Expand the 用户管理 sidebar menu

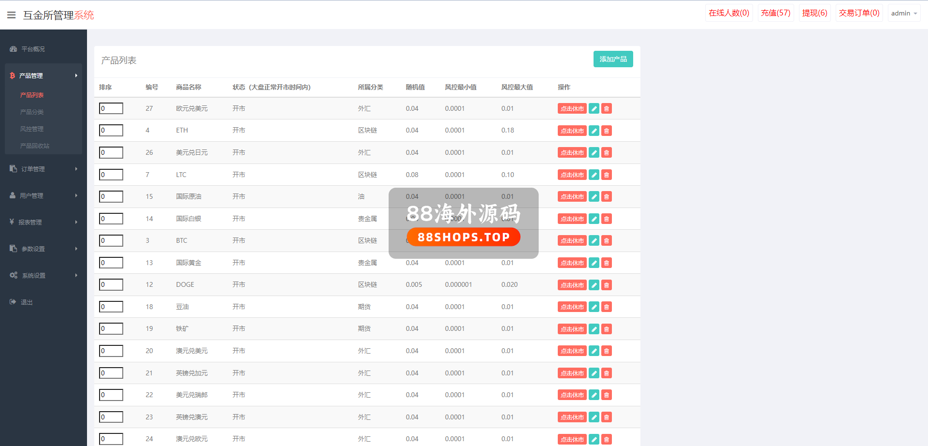(x=43, y=195)
